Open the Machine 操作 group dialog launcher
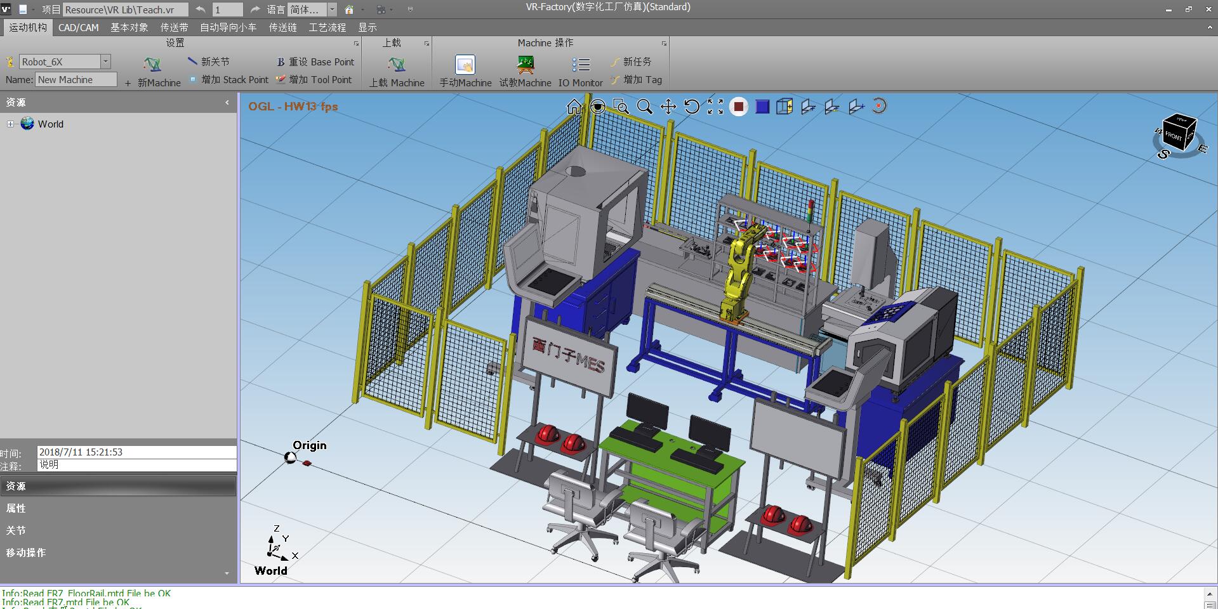The height and width of the screenshot is (609, 1218). click(664, 43)
